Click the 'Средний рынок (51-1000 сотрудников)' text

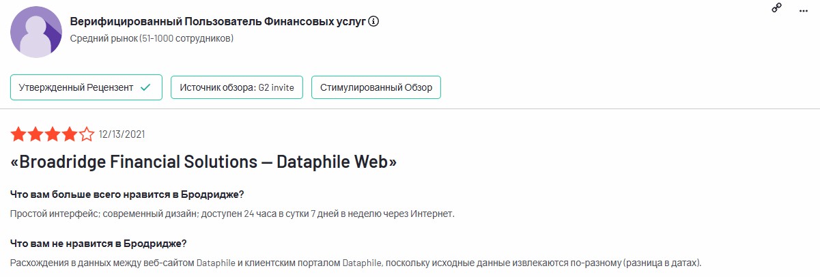click(152, 38)
